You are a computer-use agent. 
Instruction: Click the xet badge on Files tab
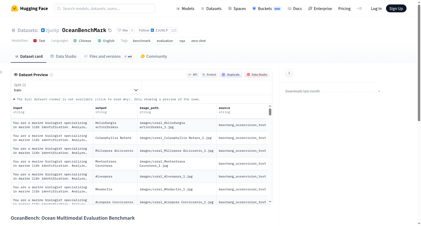tap(128, 56)
